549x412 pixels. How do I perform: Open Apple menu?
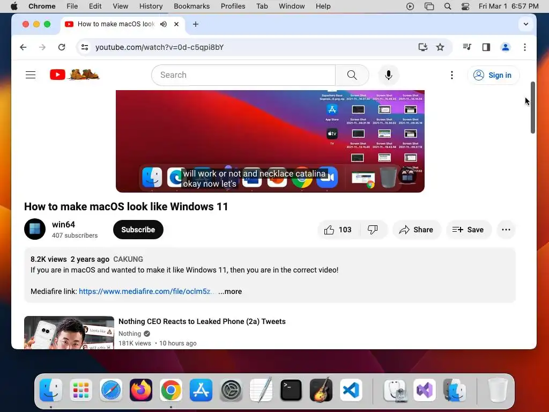click(x=14, y=6)
